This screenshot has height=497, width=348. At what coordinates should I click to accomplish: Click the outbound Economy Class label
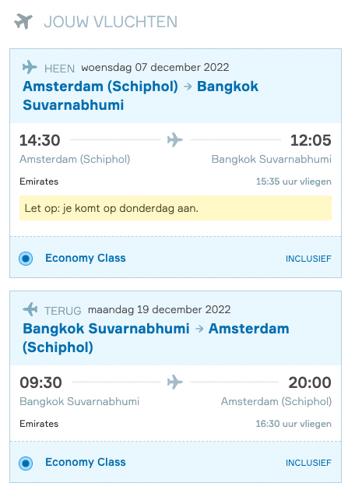[x=86, y=258]
